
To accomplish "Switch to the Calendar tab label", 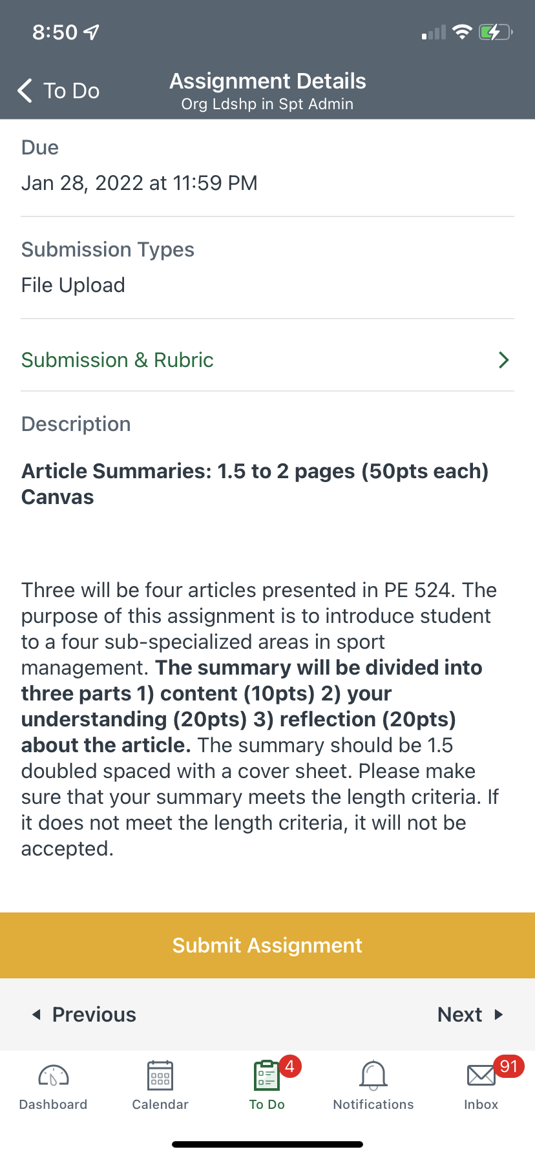I will pyautogui.click(x=160, y=1104).
